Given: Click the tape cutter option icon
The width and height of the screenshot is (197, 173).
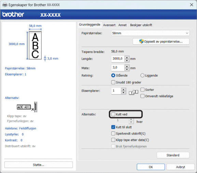Looking at the screenshot, I should pyautogui.click(x=27, y=107).
